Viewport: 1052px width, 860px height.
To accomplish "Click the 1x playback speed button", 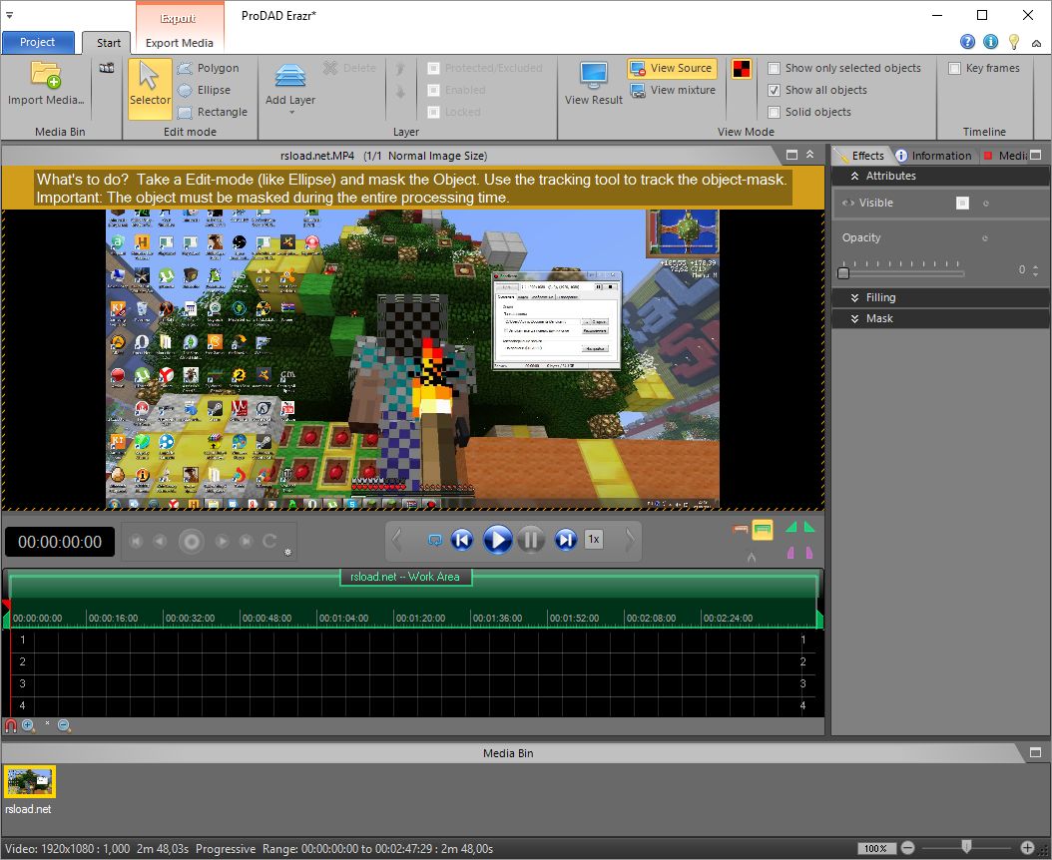I will [x=594, y=540].
